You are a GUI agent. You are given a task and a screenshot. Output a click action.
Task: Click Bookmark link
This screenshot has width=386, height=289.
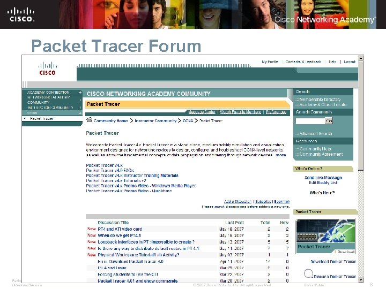click(282, 202)
